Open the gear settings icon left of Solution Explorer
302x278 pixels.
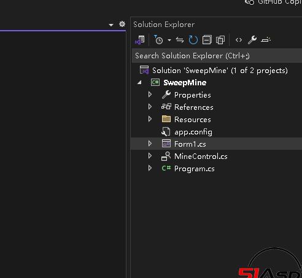click(122, 24)
